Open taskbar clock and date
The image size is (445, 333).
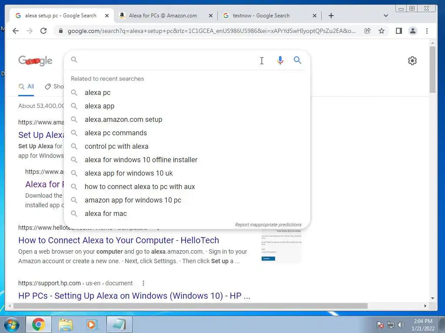(423, 325)
